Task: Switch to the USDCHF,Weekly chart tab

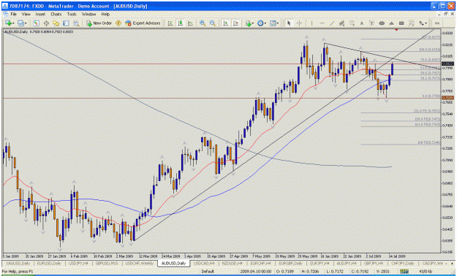Action: (140, 263)
